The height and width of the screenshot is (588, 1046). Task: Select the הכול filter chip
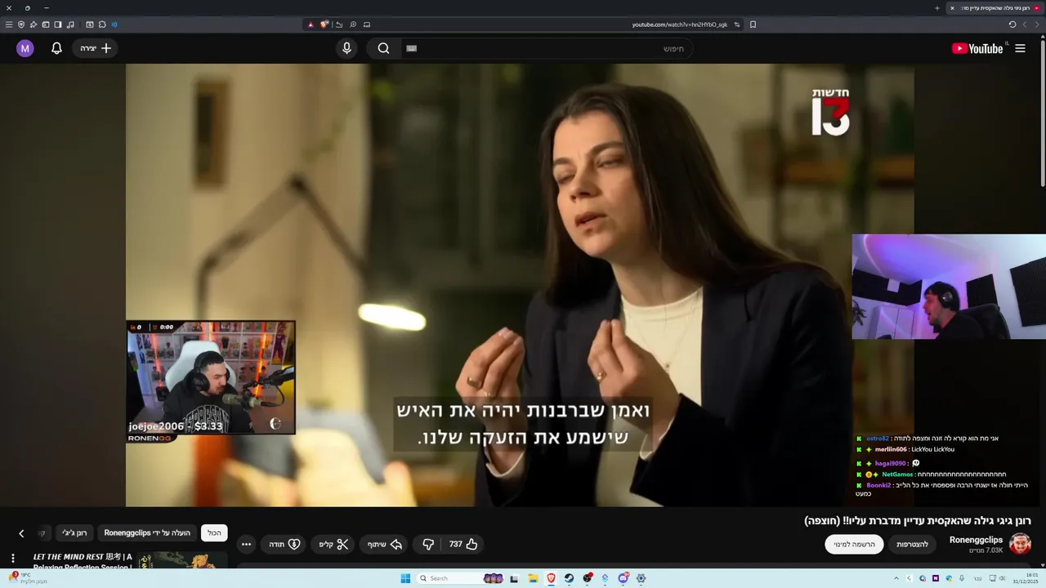[x=214, y=532]
